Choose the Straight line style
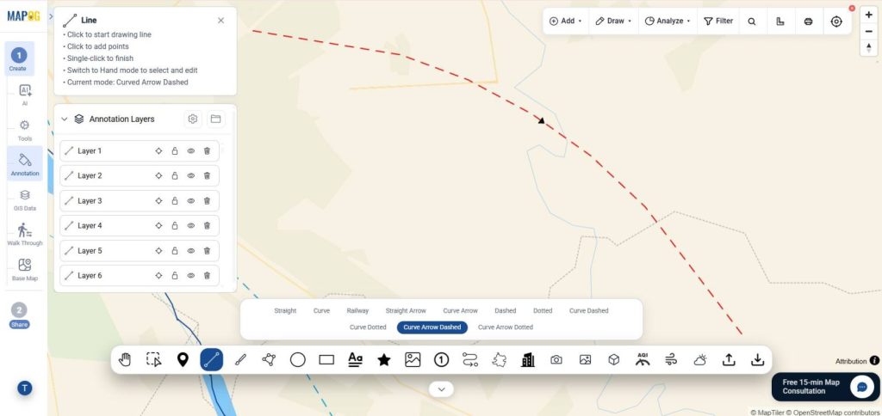 pos(285,310)
